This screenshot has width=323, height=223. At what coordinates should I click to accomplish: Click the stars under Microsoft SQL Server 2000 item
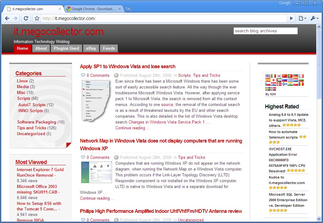278,210
